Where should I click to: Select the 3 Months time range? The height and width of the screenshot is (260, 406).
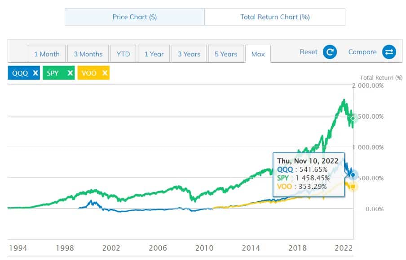coord(88,54)
